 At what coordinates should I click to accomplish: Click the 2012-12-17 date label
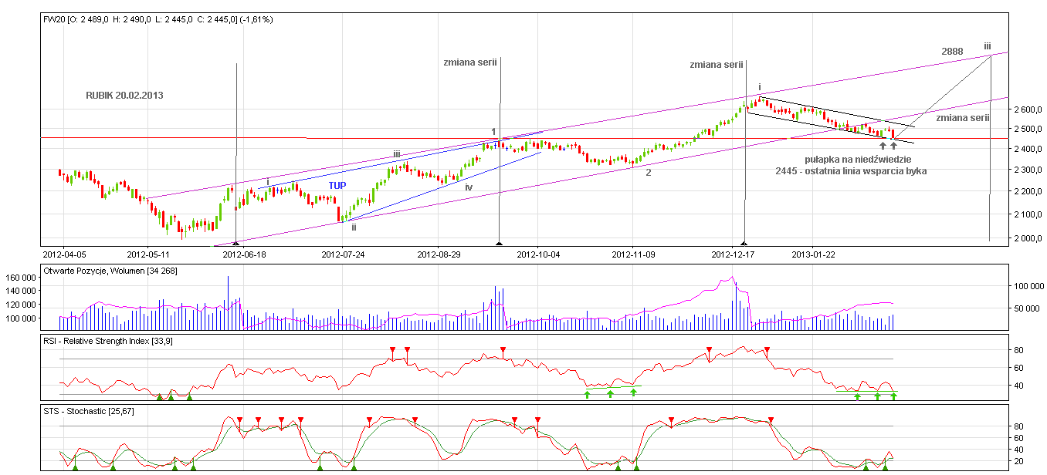click(732, 253)
